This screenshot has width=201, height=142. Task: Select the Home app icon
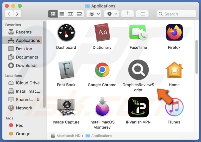pos(174,70)
